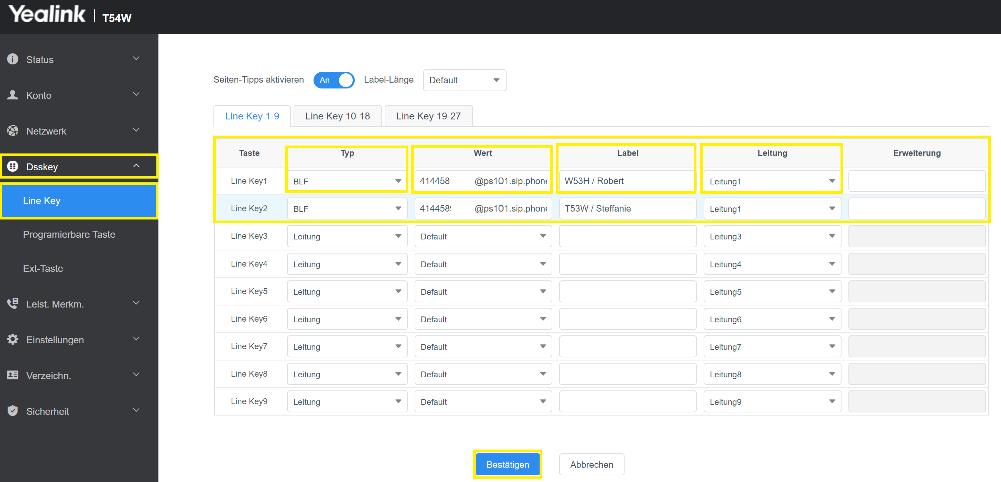Open Typ dropdown for Line Key6
The image size is (1001, 482).
(x=347, y=319)
